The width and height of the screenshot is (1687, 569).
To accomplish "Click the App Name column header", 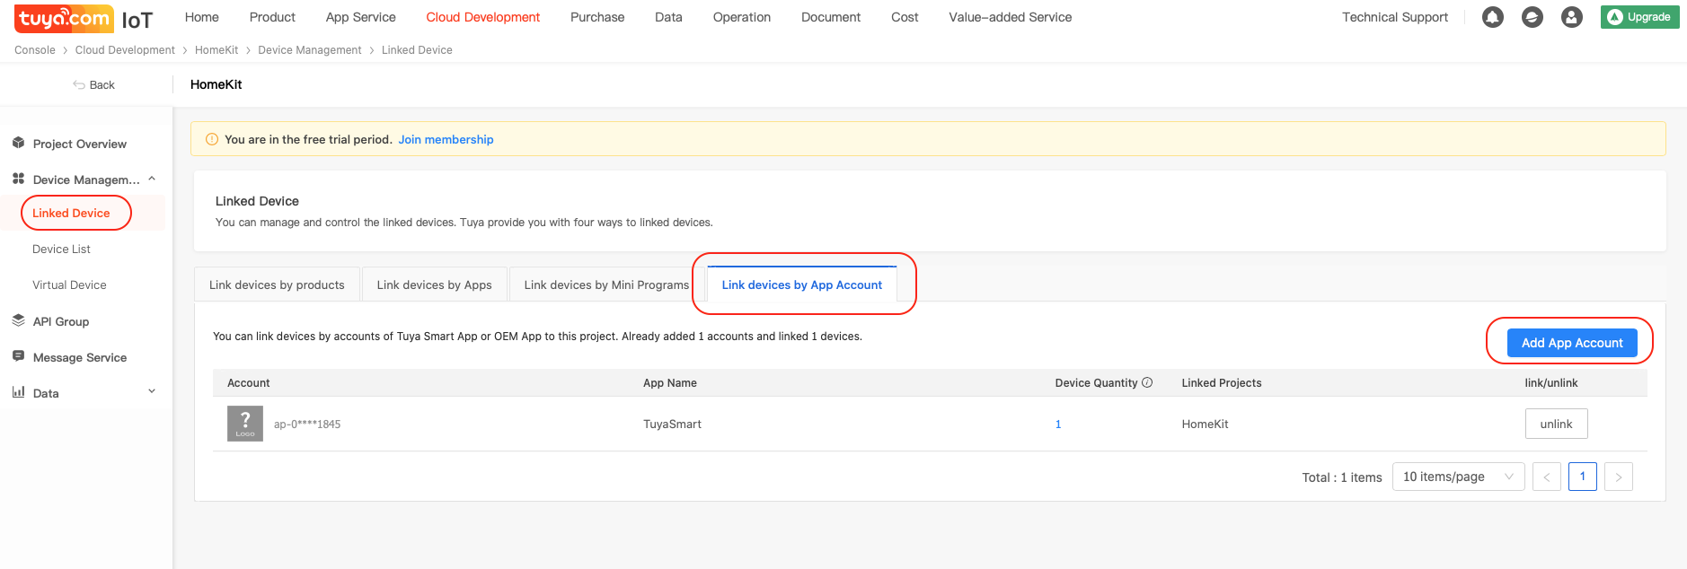I will coord(670,383).
